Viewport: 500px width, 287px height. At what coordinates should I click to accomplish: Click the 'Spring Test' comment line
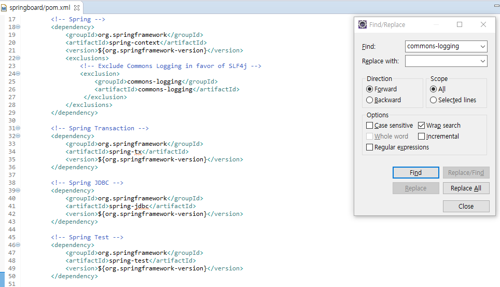(x=87, y=237)
